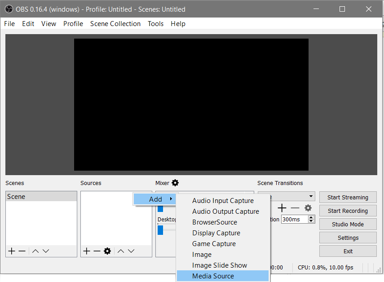Click the 'Sources' panel label
The image size is (384, 282).
(91, 183)
